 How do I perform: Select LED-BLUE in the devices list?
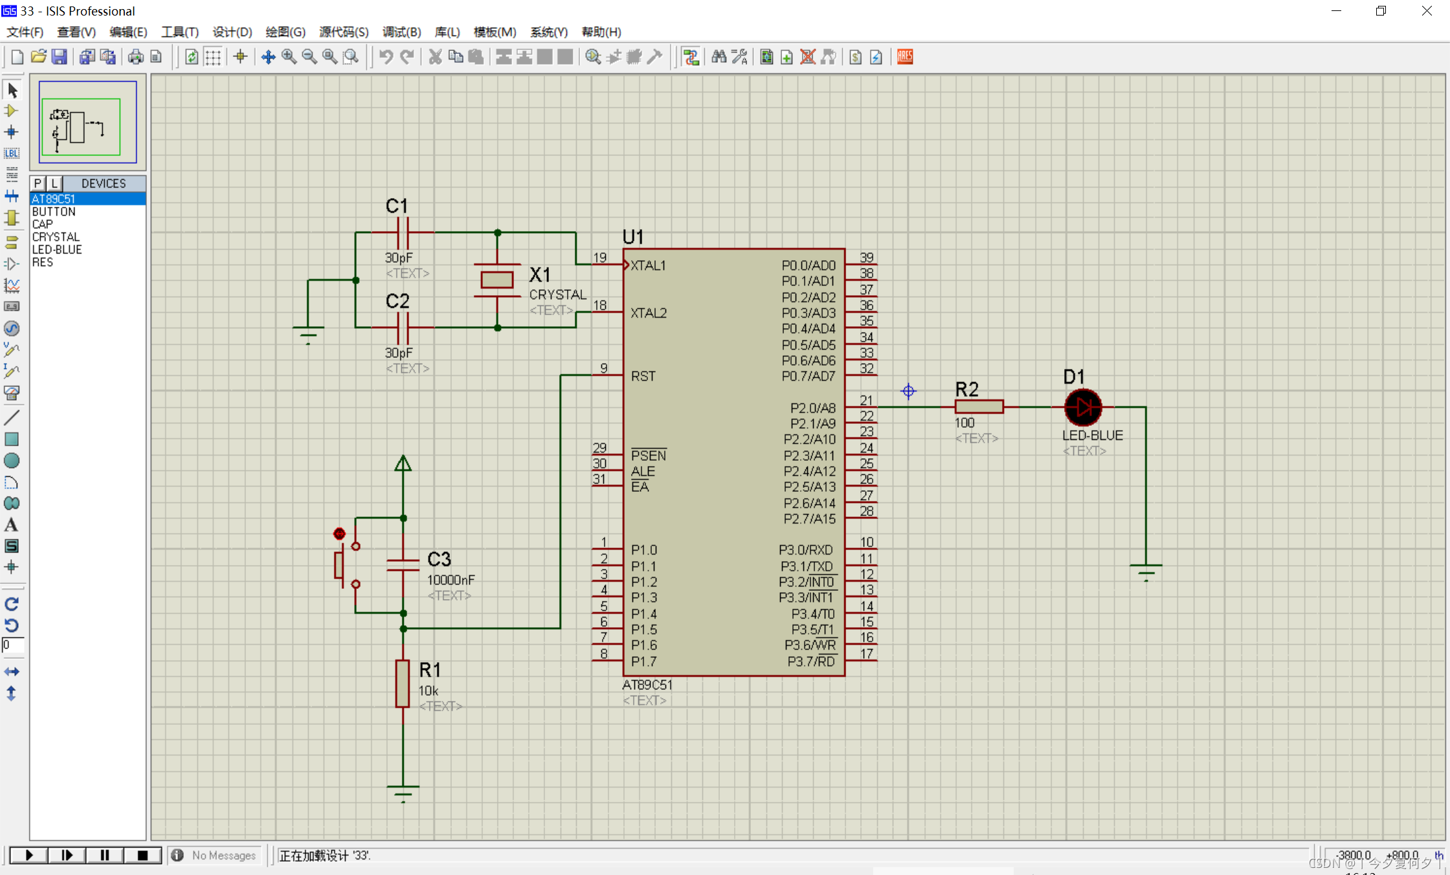pyautogui.click(x=57, y=250)
